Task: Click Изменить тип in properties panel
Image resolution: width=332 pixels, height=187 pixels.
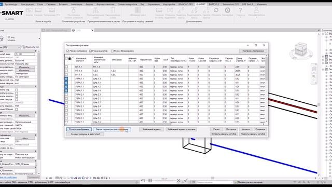Action: click(x=30, y=47)
